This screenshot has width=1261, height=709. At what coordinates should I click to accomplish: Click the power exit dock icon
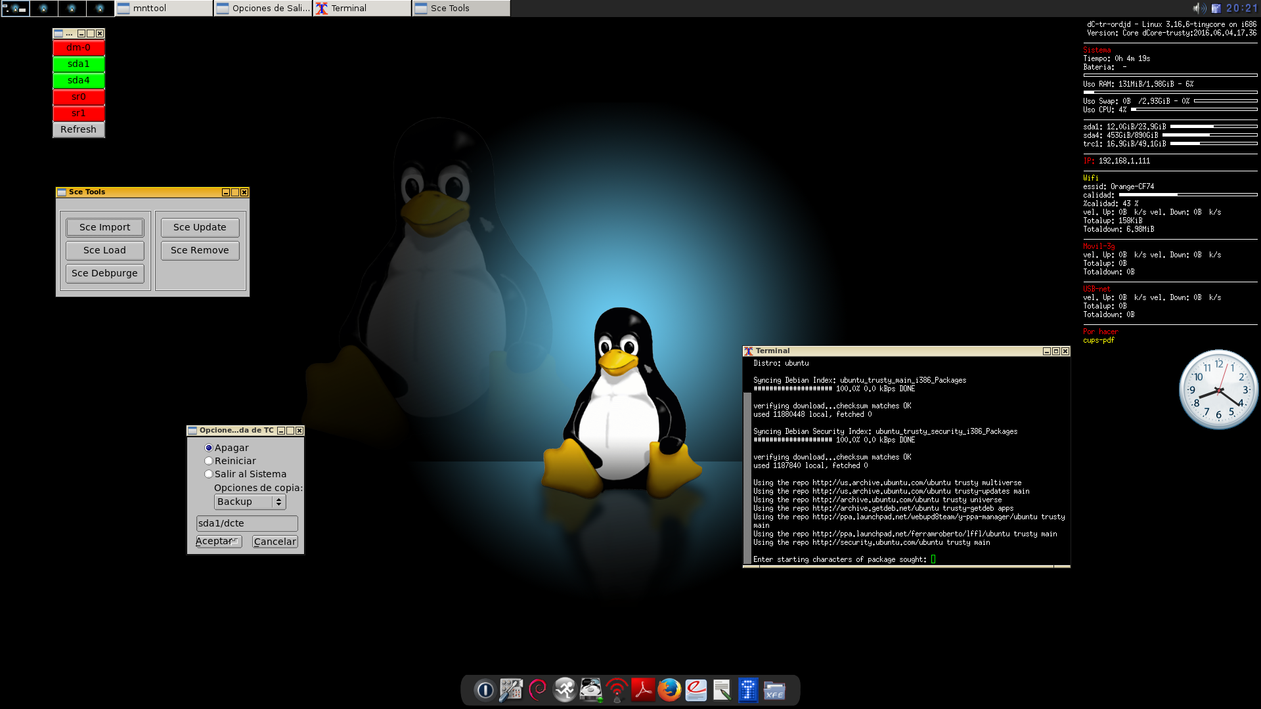click(x=485, y=690)
